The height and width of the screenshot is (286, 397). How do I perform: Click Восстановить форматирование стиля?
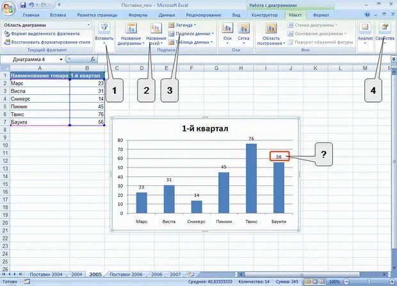[47, 42]
